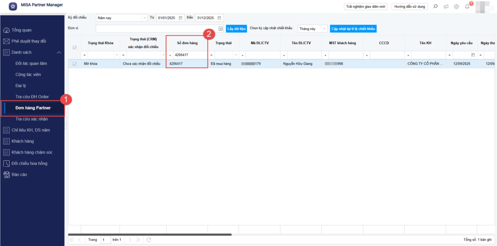Click the Tổng quan dashboard icon

tap(6, 31)
